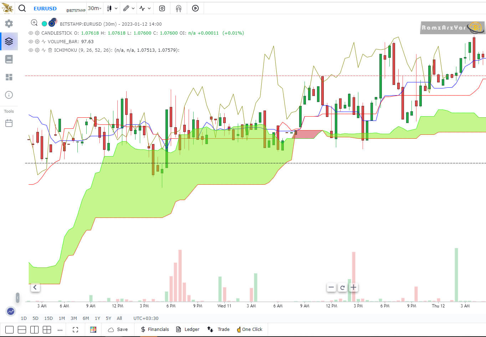Open the calendar tool under Tools
The image size is (486, 337).
[9, 123]
